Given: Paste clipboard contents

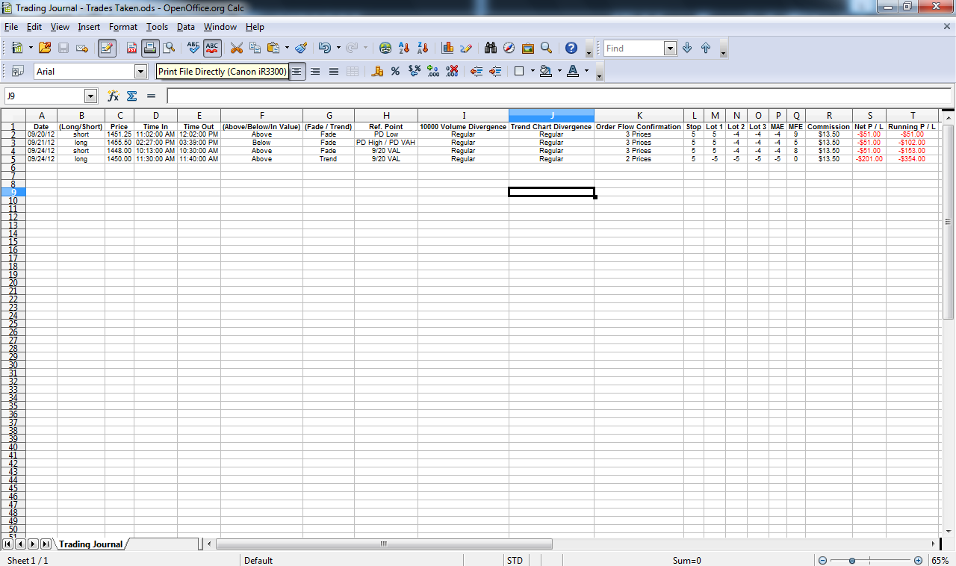Looking at the screenshot, I should point(273,48).
